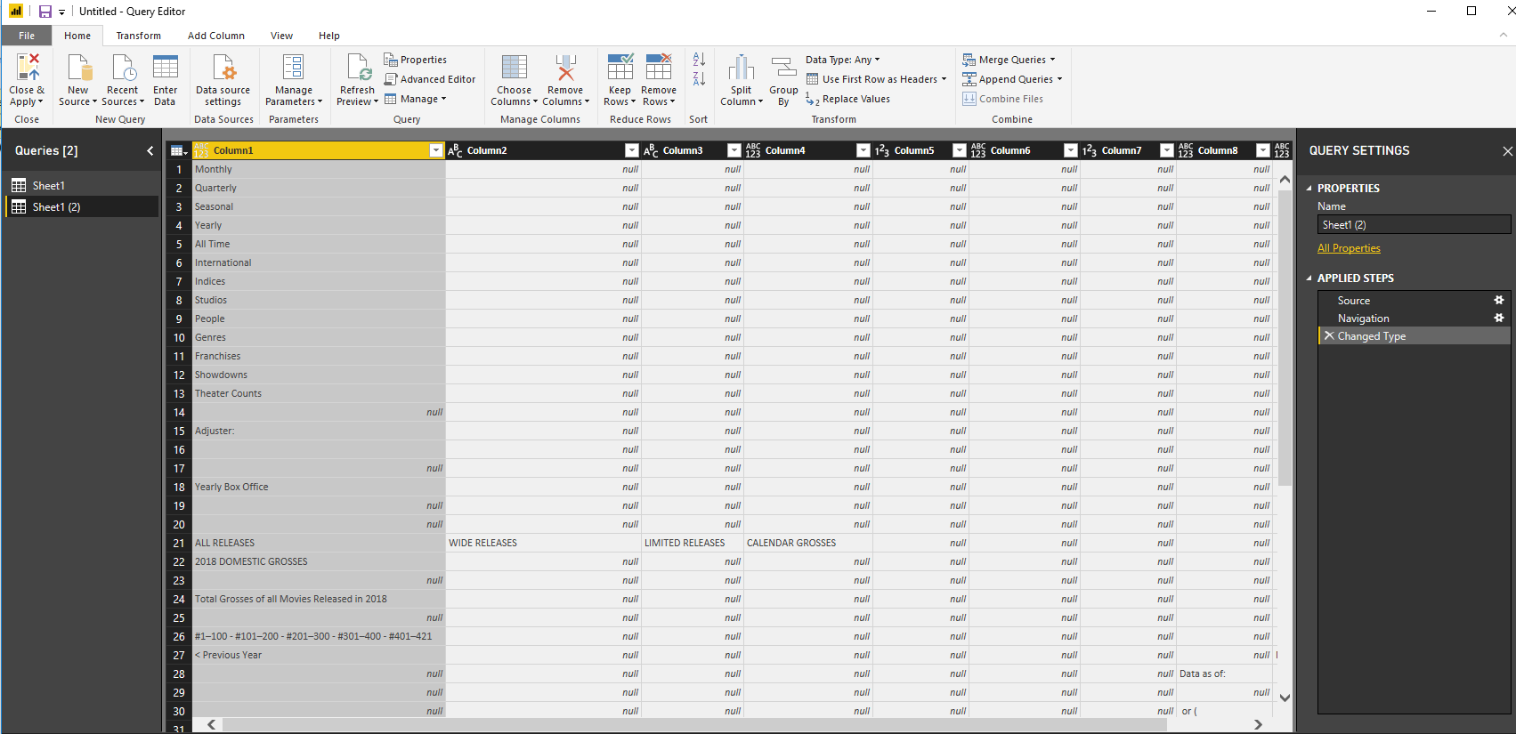Click the Source step settings gear
The width and height of the screenshot is (1516, 734).
[1499, 300]
